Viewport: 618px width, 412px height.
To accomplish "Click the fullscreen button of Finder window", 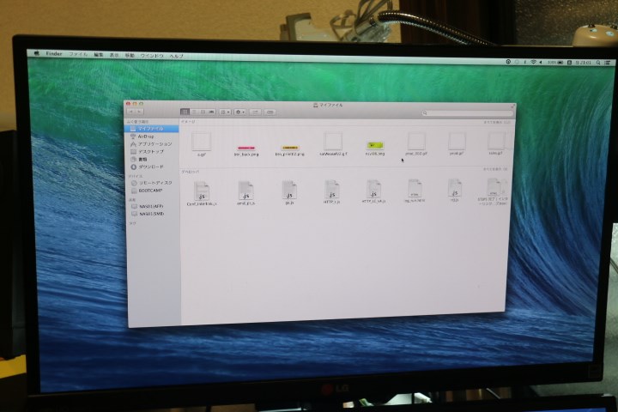I will [x=512, y=106].
